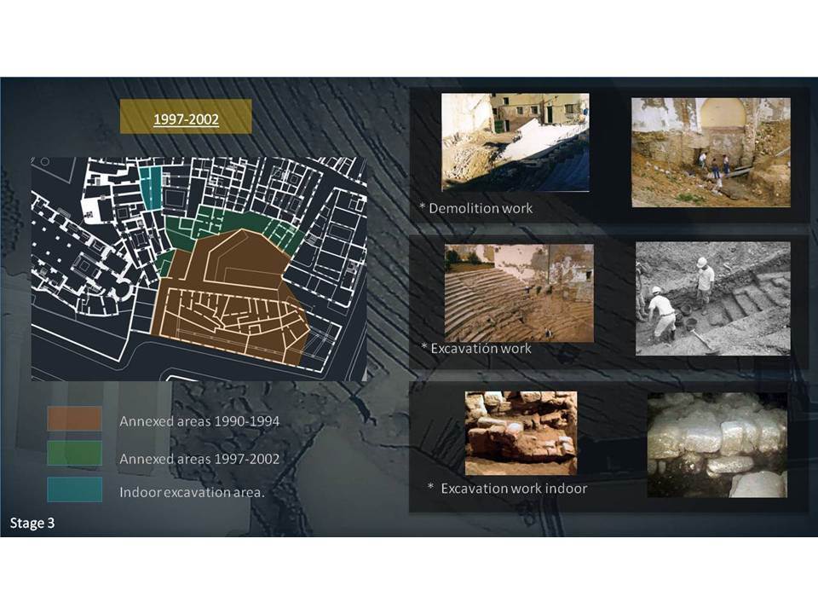Select the green annexed areas legend swatch
This screenshot has width=818, height=614.
(x=74, y=453)
